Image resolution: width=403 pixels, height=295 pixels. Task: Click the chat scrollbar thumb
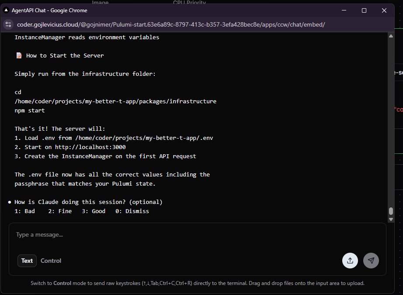(391, 211)
